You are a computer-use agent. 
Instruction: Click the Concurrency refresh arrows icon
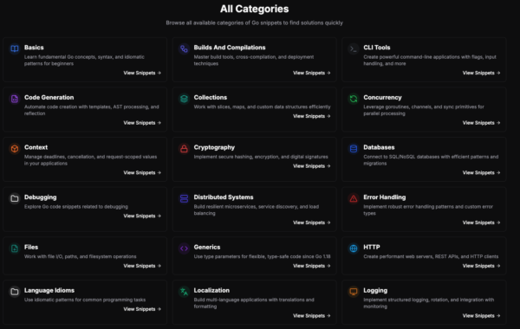(x=354, y=99)
